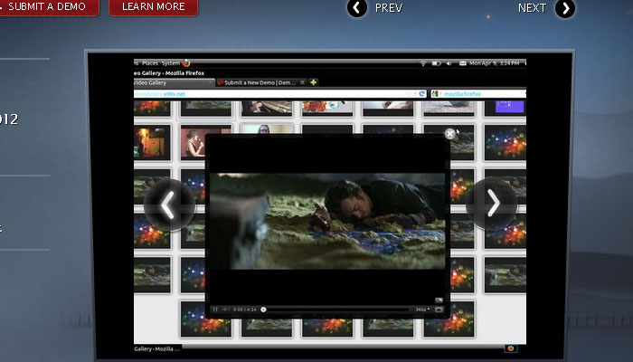Click the battery status icon

436,63
